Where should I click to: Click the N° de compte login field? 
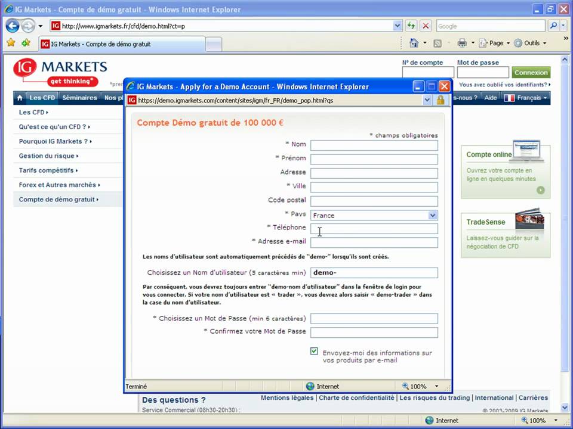coord(428,72)
